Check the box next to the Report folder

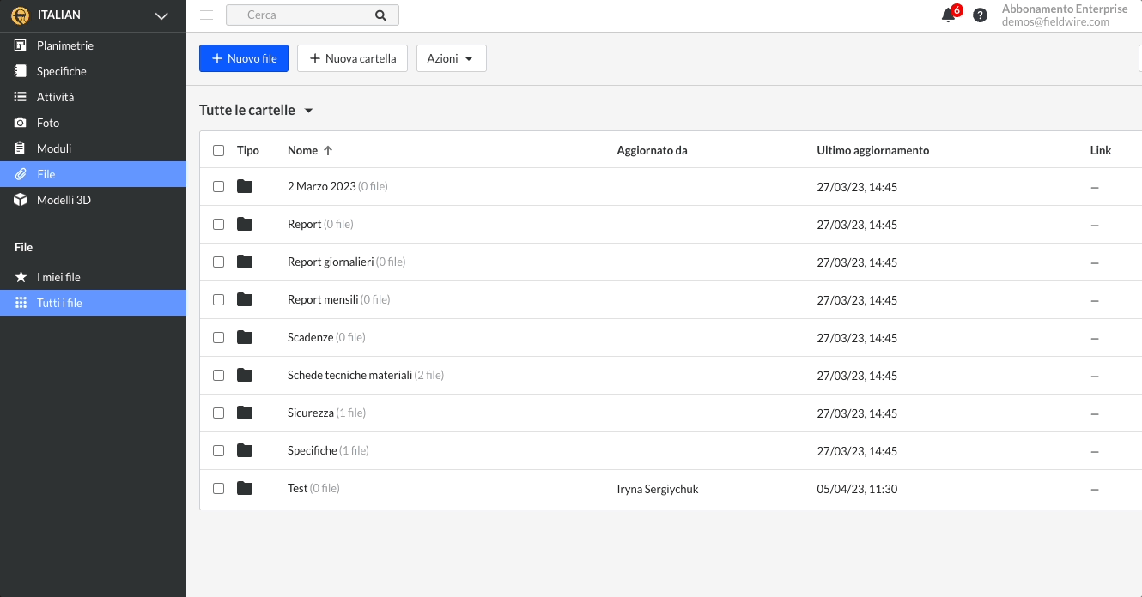point(218,224)
